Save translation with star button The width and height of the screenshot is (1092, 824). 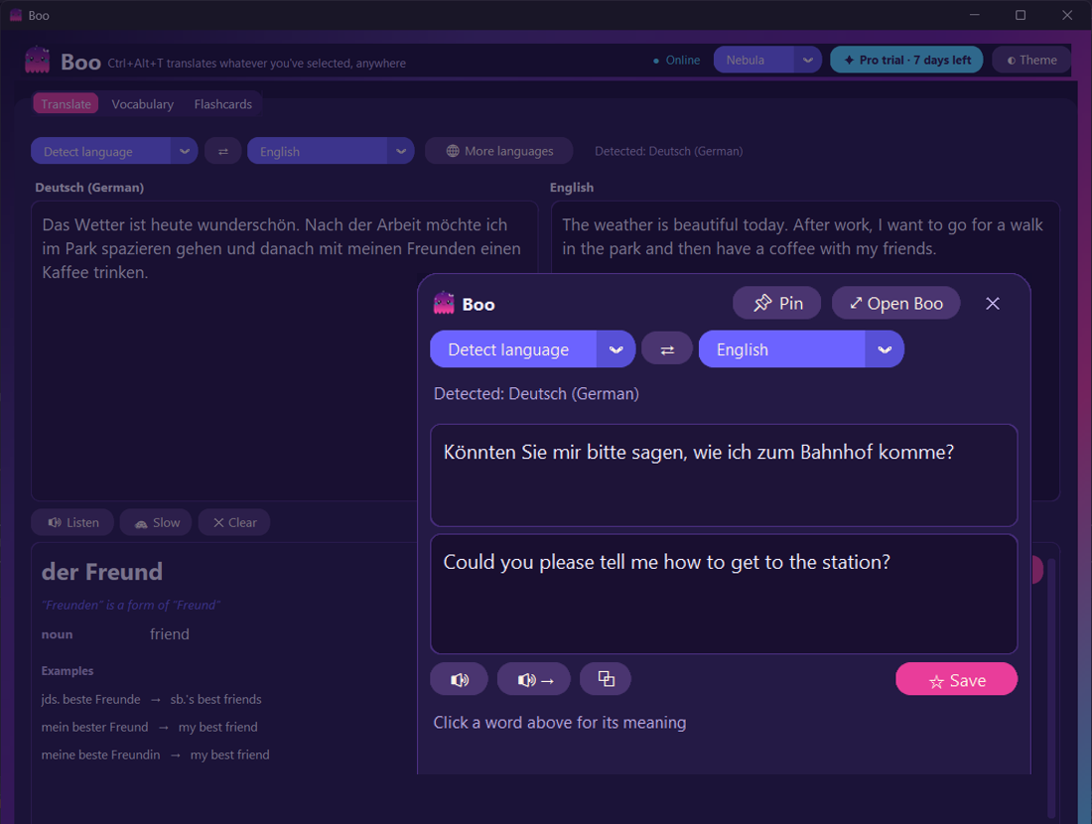coord(956,679)
